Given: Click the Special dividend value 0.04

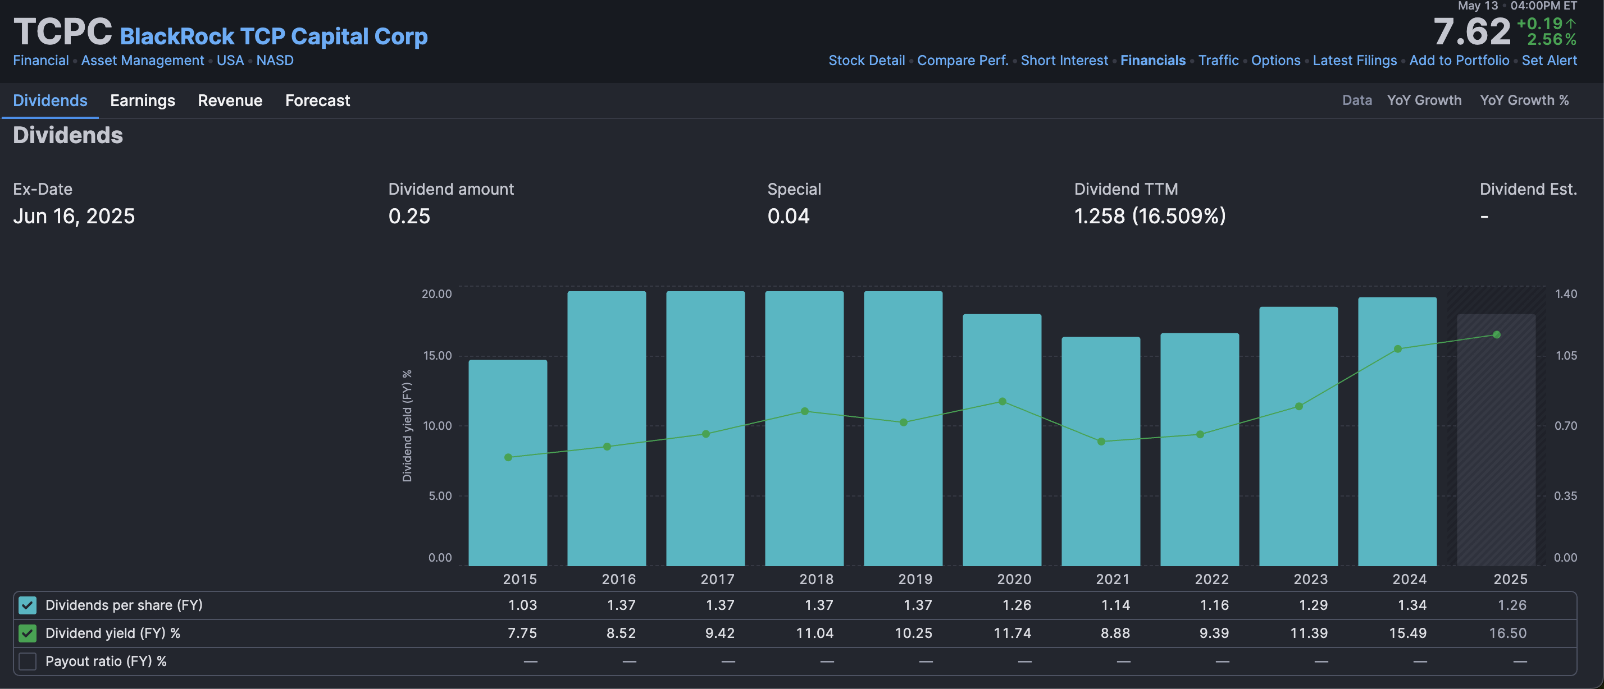Looking at the screenshot, I should [789, 216].
